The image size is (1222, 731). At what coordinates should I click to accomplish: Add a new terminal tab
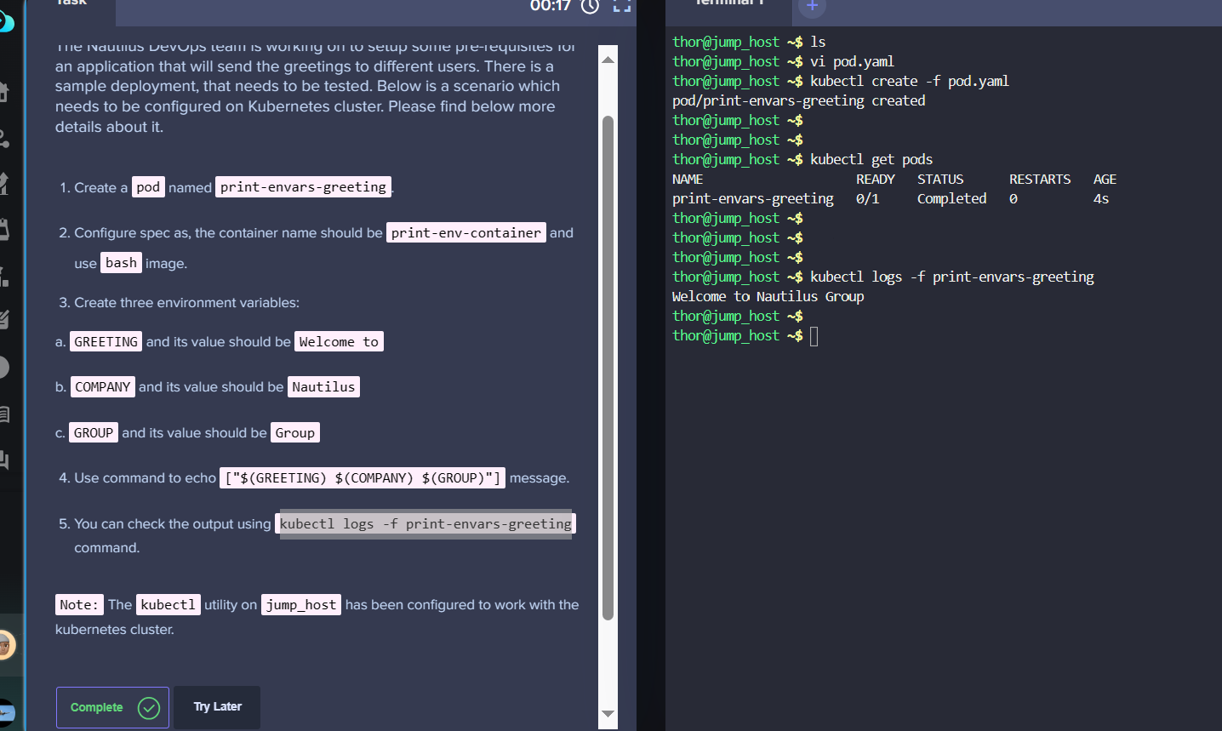[x=812, y=7]
